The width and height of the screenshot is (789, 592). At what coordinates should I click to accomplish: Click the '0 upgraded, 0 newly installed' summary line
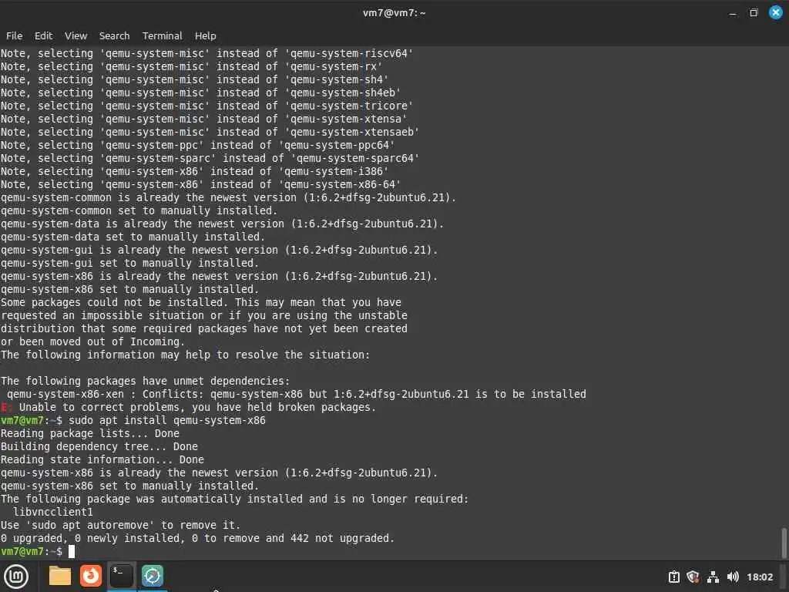coord(197,538)
